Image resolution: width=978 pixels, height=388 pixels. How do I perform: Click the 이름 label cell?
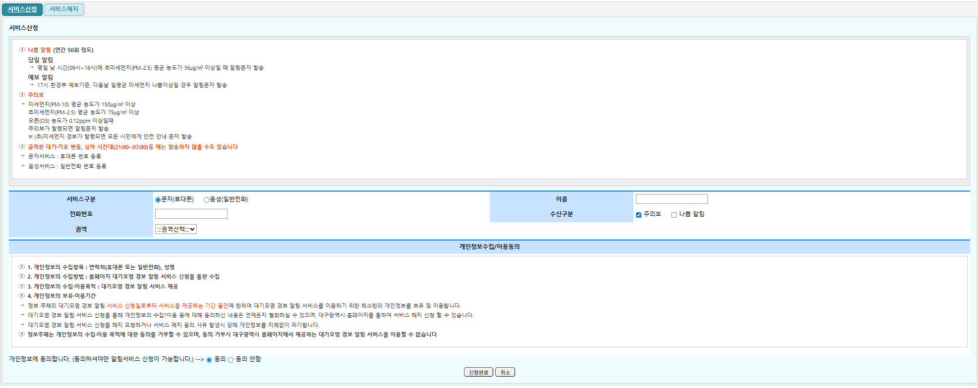(x=562, y=199)
